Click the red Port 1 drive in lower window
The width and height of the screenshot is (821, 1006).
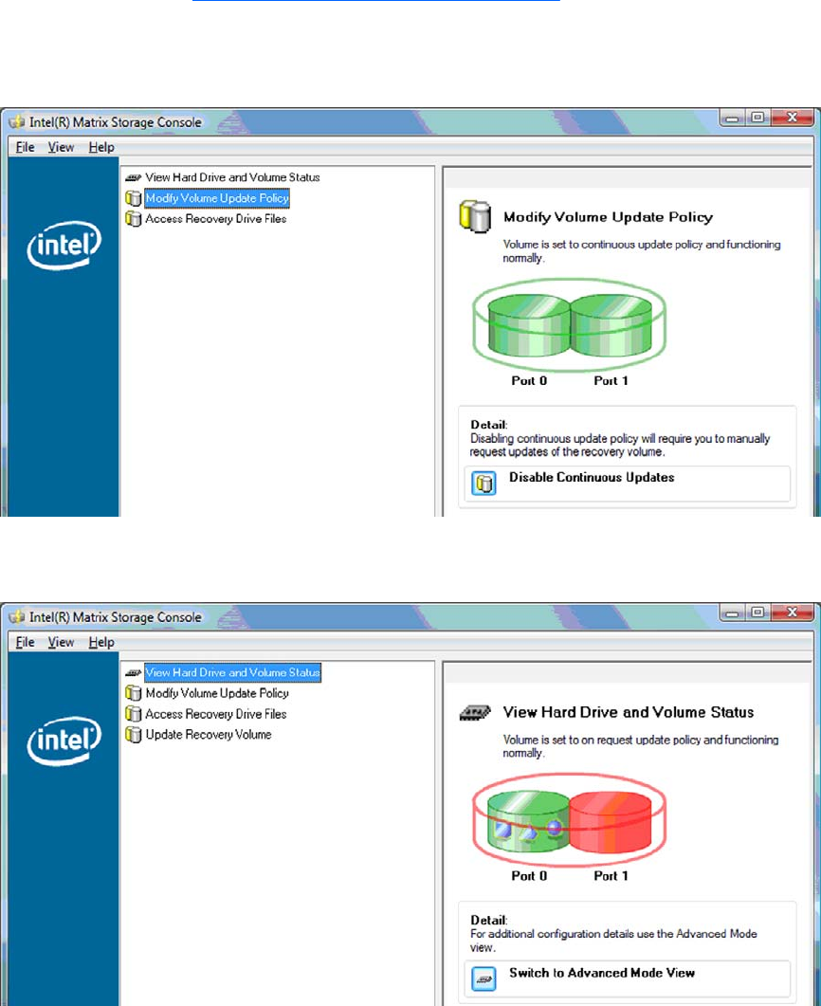611,820
